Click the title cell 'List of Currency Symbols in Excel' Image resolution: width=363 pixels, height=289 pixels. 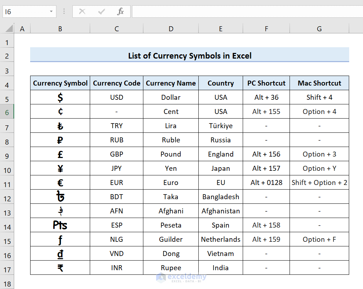(189, 56)
